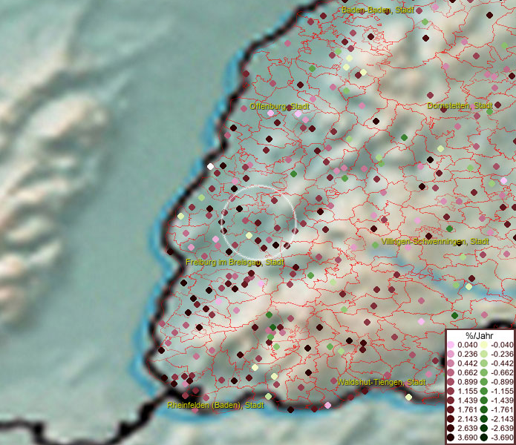The height and width of the screenshot is (445, 516).
Task: Select the Villingen-Schwenningen, Stadt label
Action: coord(435,242)
